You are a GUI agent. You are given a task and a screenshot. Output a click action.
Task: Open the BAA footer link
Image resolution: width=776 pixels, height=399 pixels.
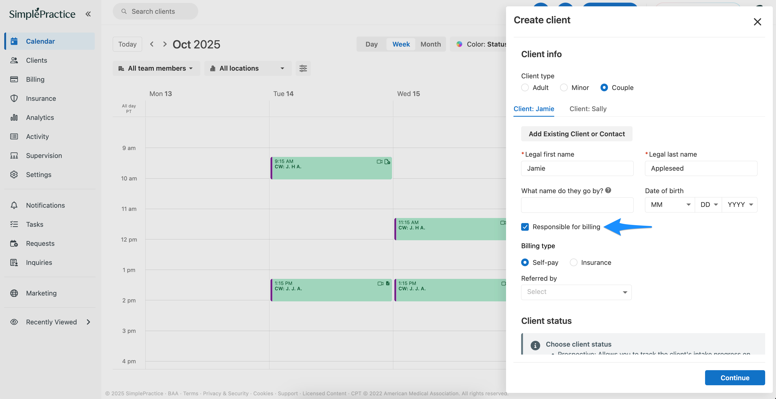click(173, 393)
